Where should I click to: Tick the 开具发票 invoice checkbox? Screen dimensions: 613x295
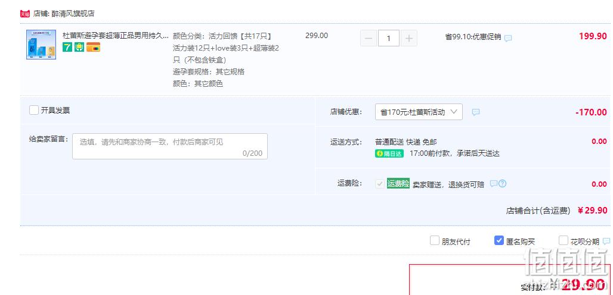(x=34, y=110)
